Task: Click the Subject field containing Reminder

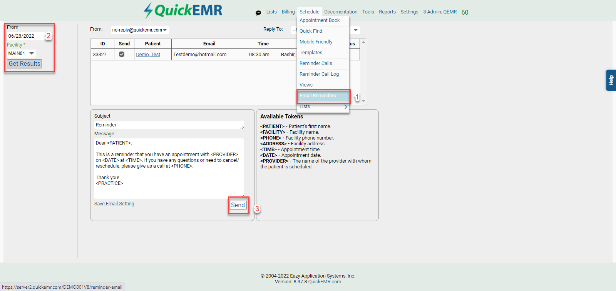Action: [x=169, y=125]
